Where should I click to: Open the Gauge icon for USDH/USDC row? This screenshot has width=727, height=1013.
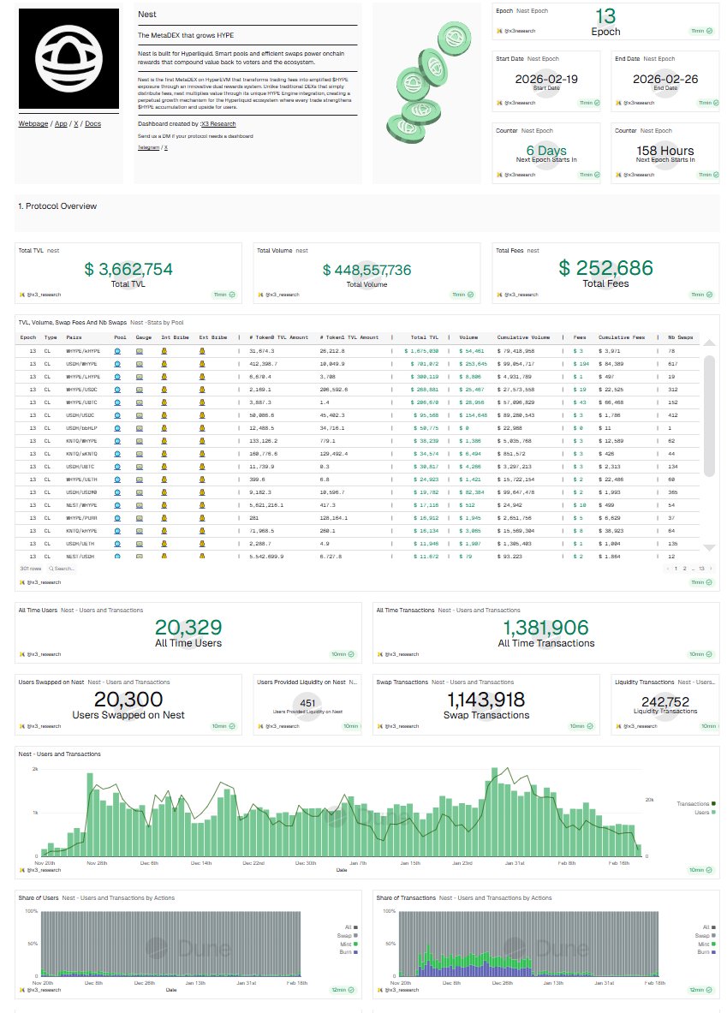click(x=139, y=415)
